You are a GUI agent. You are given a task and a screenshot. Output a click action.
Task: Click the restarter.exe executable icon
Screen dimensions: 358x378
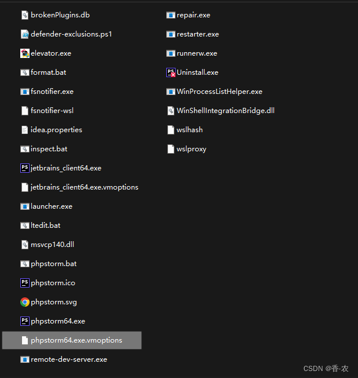tap(171, 34)
